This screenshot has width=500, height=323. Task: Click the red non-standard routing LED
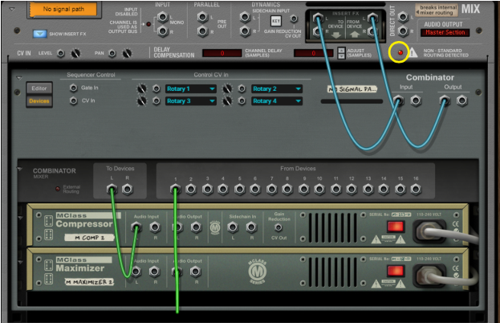[400, 52]
